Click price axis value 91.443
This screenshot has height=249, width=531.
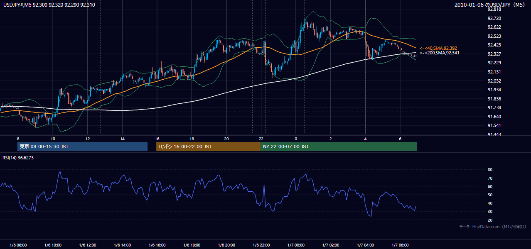pos(495,134)
